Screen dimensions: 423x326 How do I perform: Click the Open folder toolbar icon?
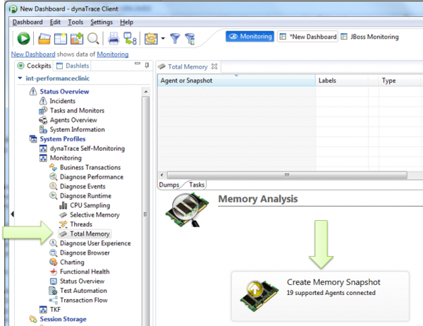click(44, 38)
